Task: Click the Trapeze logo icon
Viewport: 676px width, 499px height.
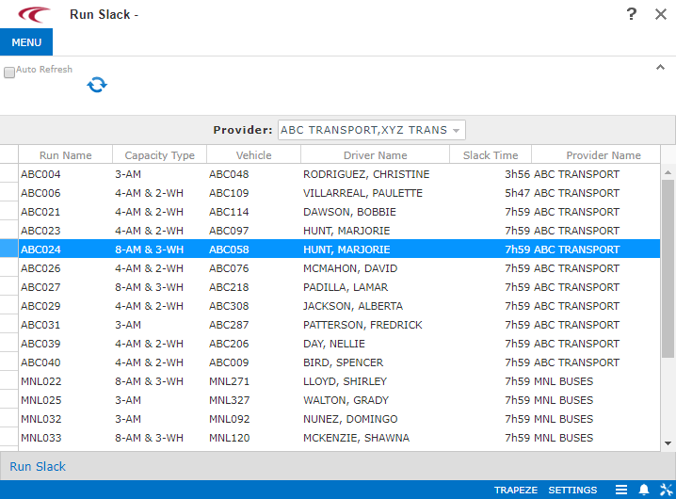Action: [x=34, y=14]
